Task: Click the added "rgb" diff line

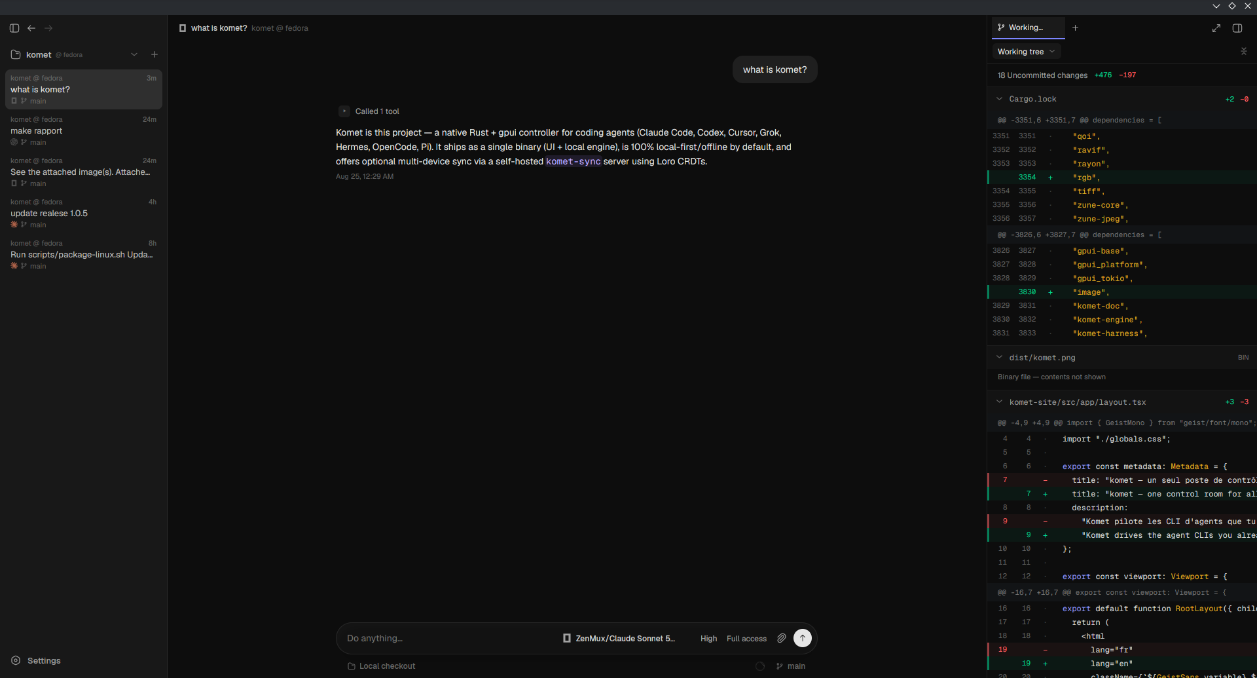Action: coord(1122,178)
